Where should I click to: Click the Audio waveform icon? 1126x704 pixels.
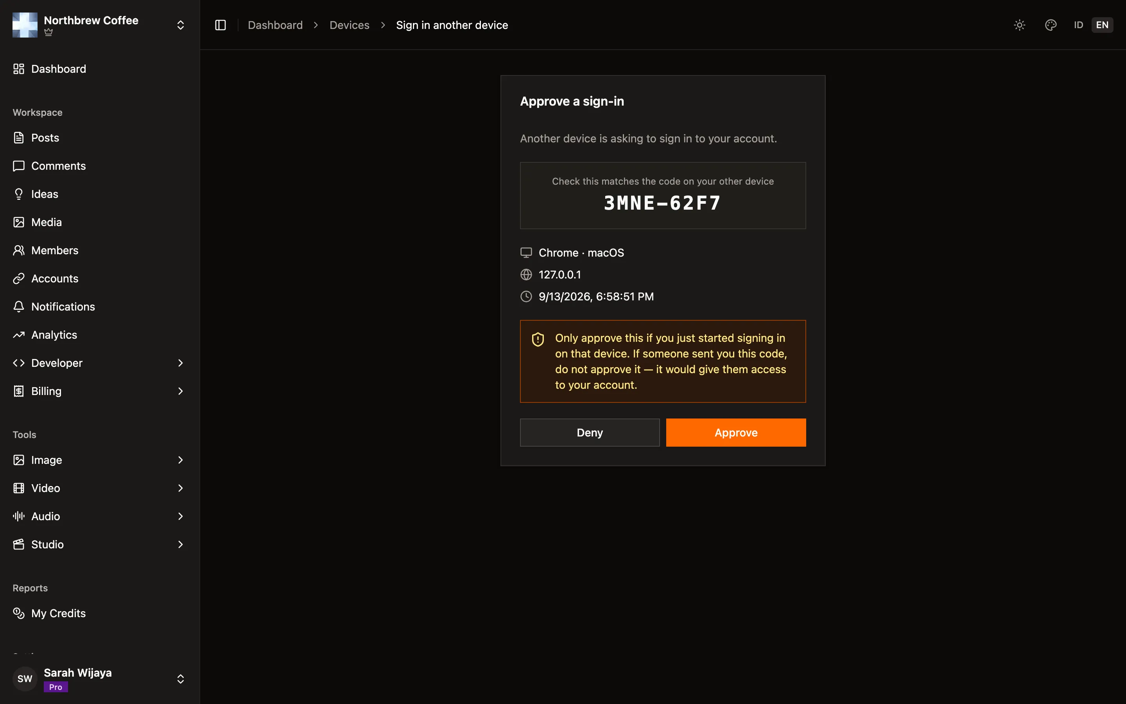coord(19,516)
